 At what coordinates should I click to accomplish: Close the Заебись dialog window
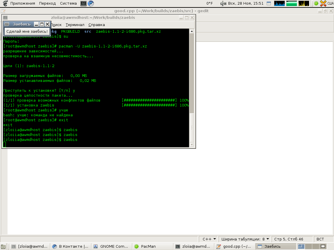[48, 24]
